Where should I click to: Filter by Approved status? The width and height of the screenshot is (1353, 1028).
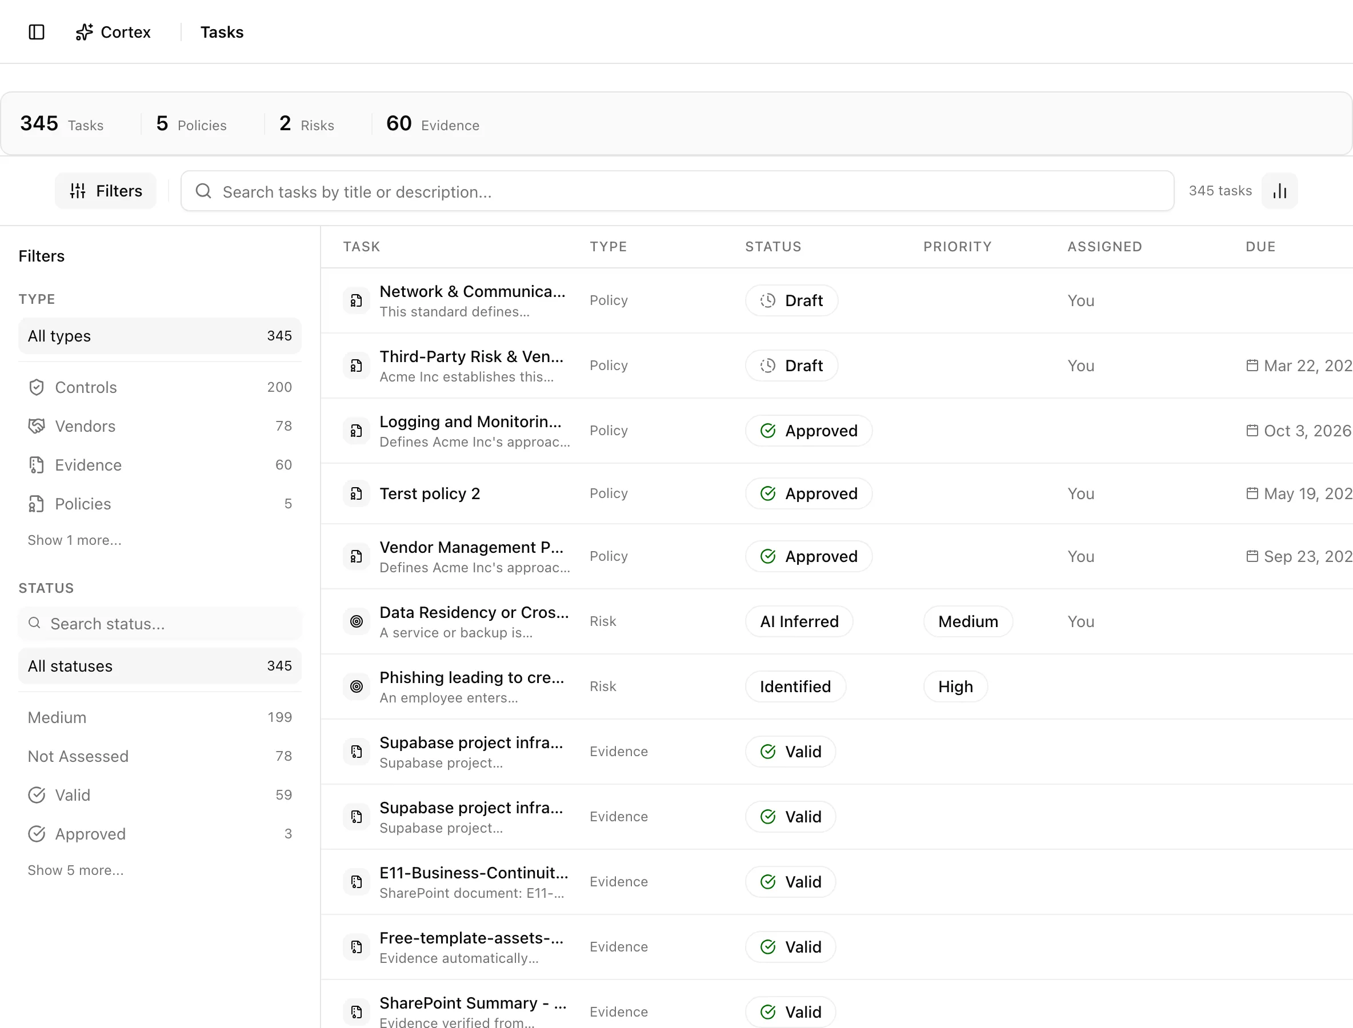[160, 834]
